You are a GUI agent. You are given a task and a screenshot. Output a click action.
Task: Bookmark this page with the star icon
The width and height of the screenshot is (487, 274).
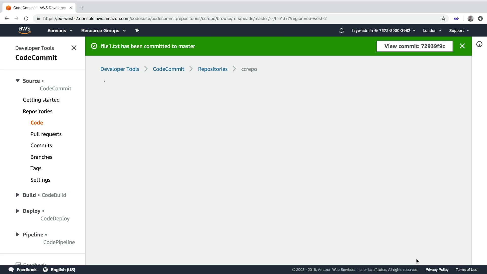click(x=443, y=19)
